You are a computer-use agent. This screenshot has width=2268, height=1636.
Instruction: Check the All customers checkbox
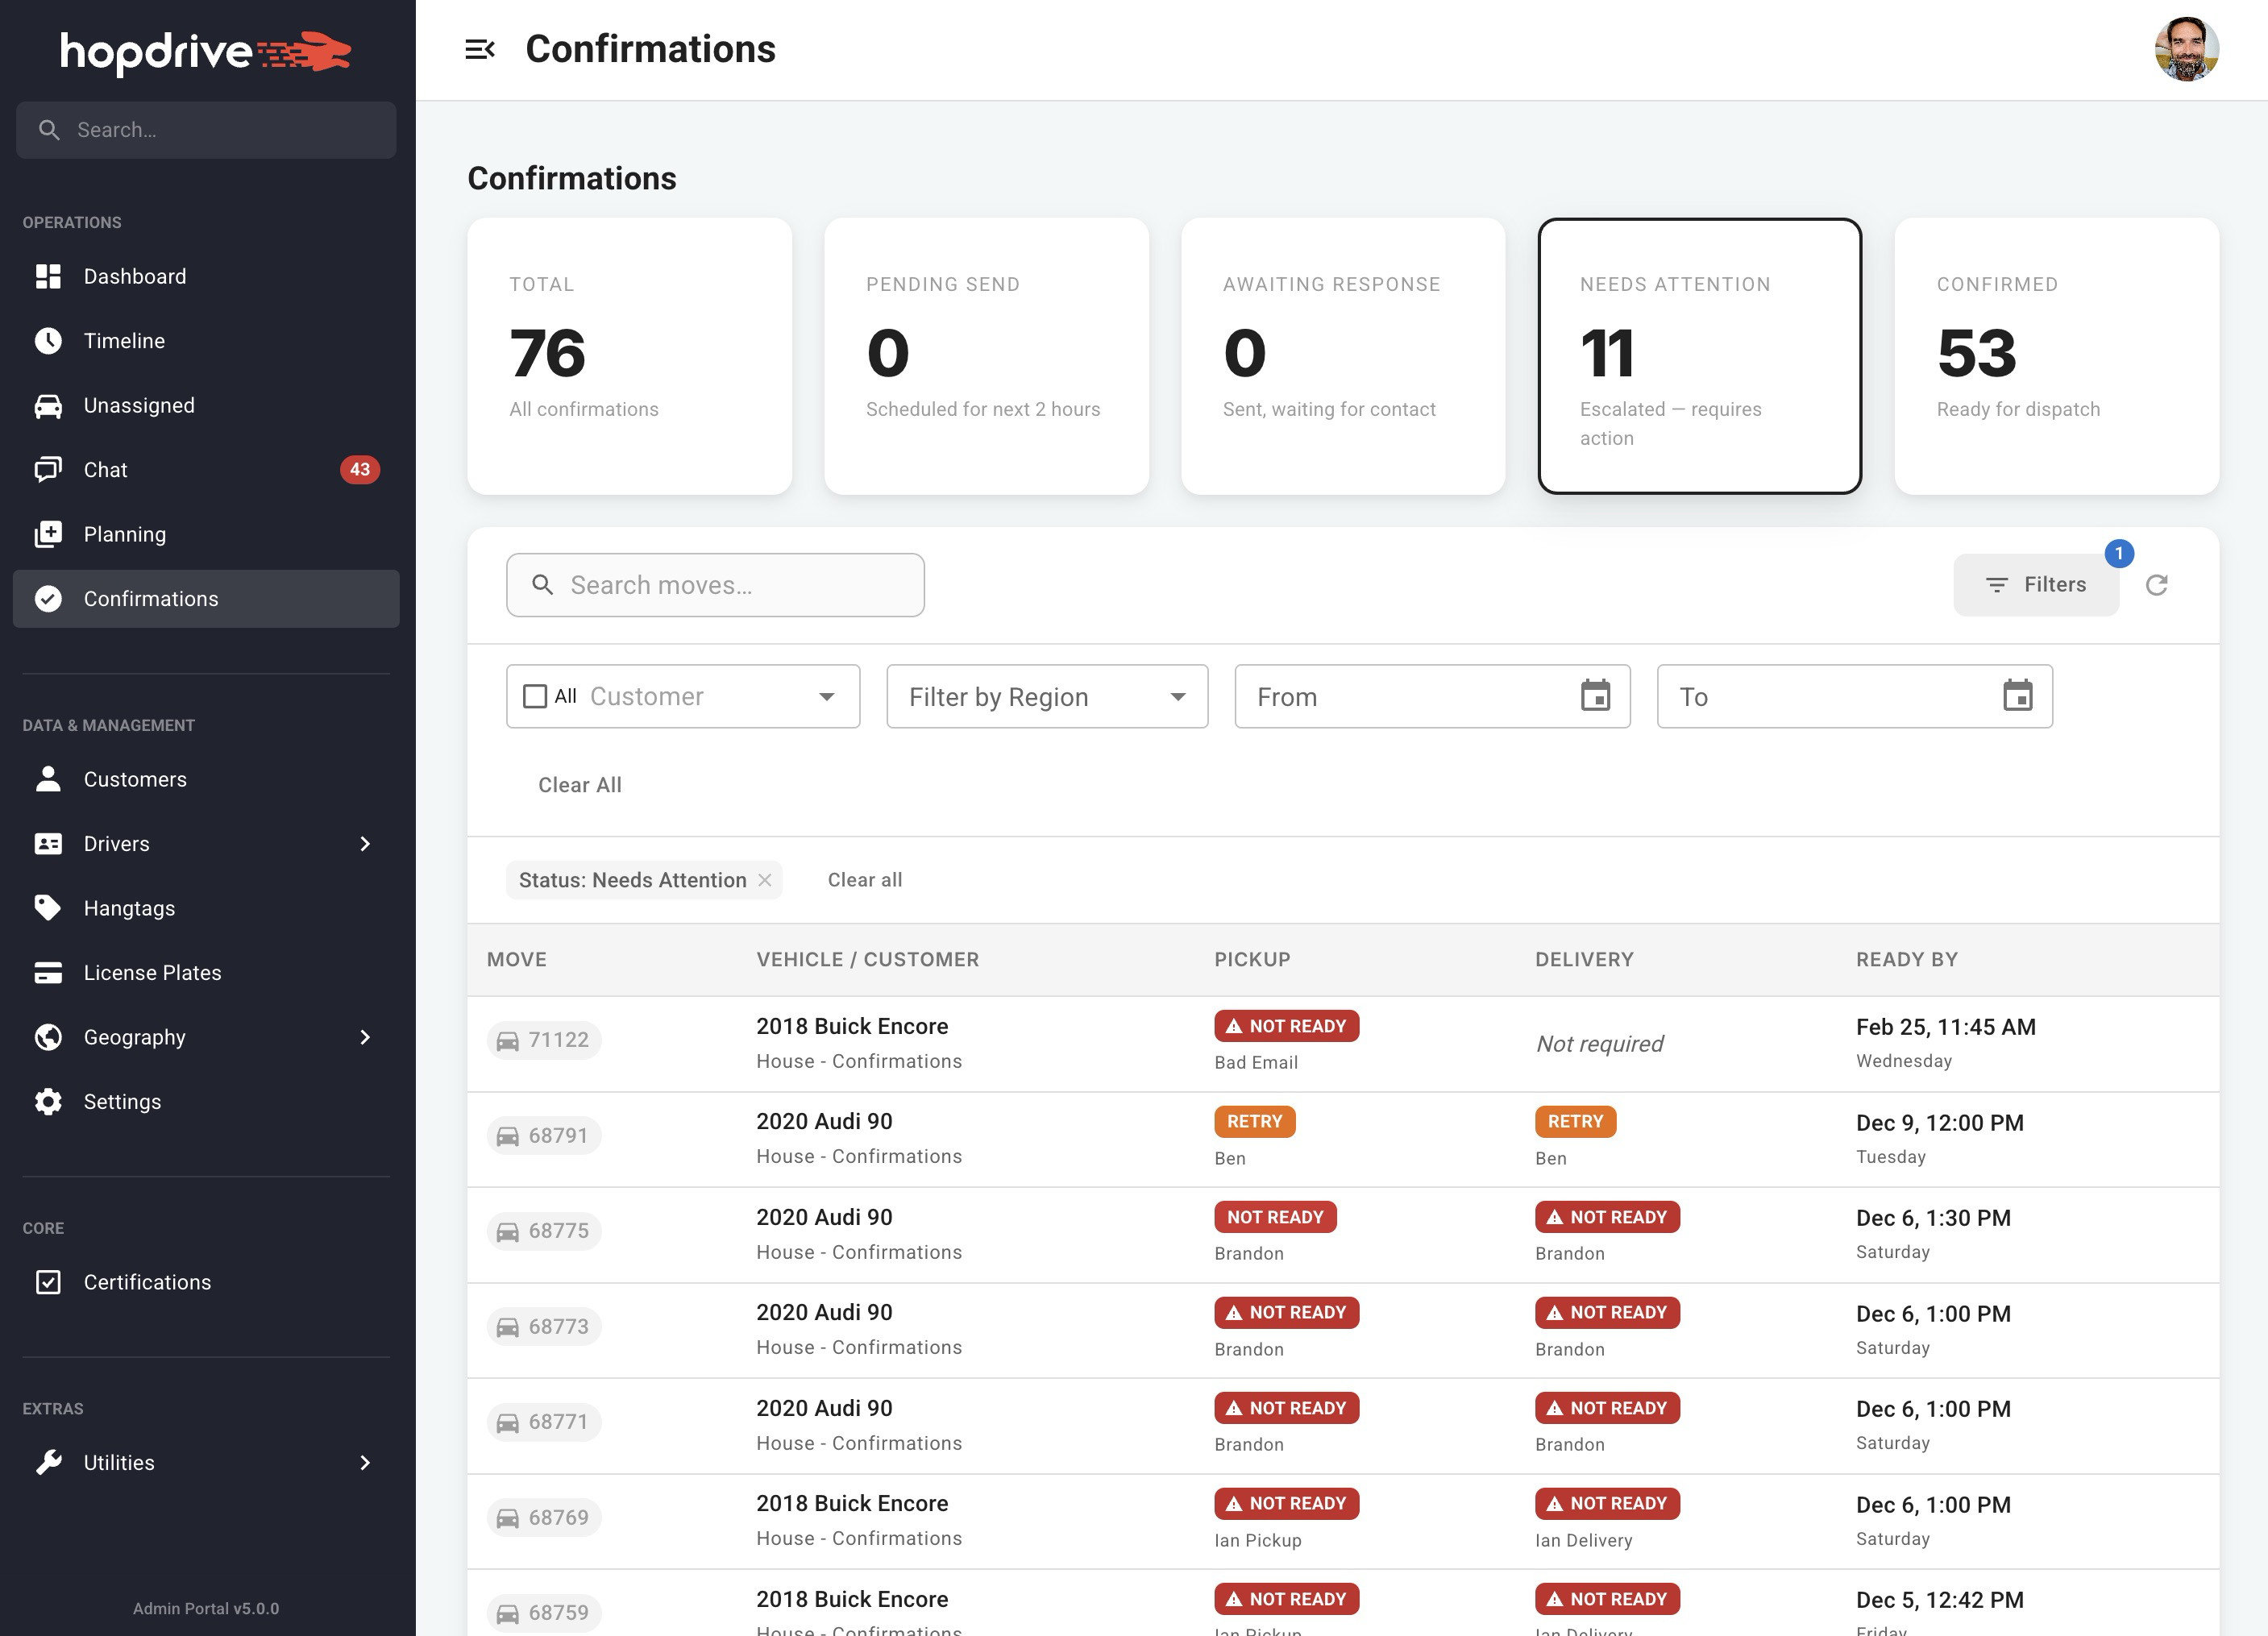[x=536, y=696]
